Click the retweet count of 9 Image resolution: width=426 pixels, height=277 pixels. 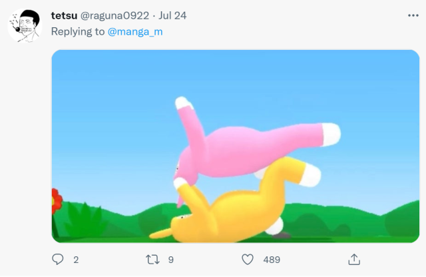[171, 260]
